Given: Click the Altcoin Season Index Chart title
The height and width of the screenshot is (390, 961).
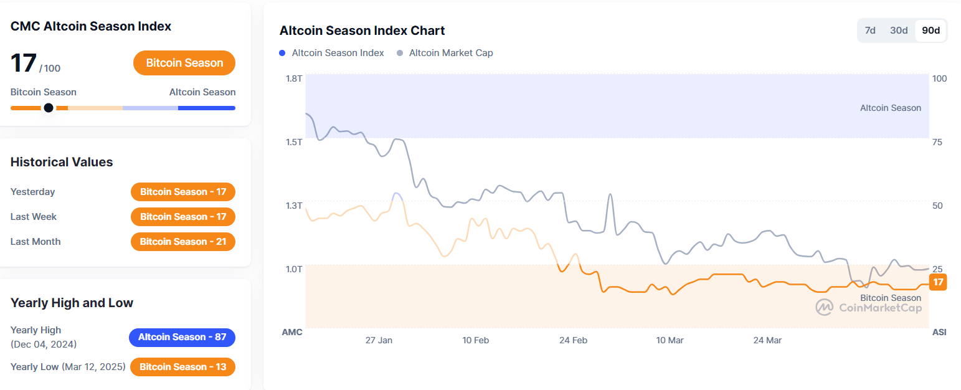Looking at the screenshot, I should point(362,30).
